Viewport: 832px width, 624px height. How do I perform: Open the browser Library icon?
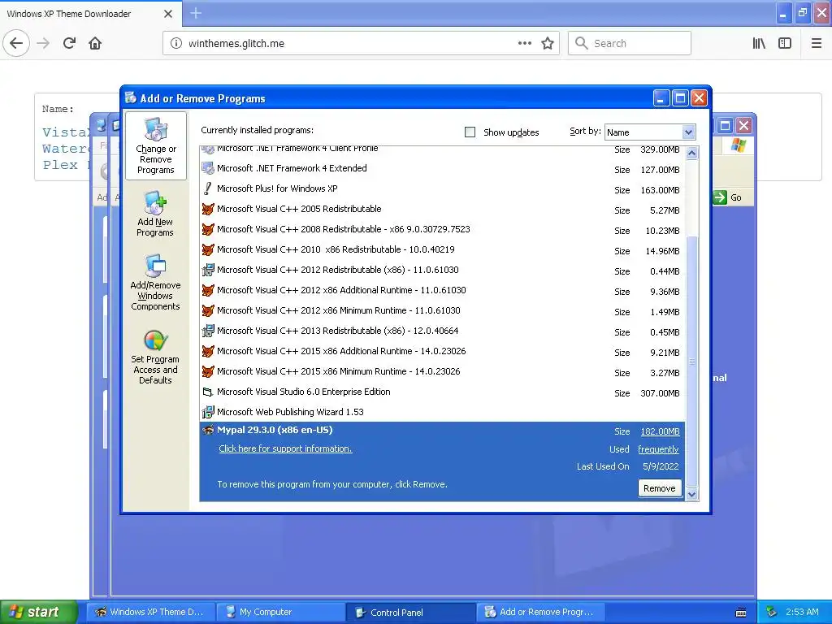pos(759,43)
